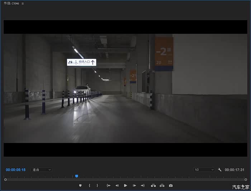This screenshot has width=251, height=191.
Task: Open the 适合 zoom level dropdown
Action: click(42, 170)
